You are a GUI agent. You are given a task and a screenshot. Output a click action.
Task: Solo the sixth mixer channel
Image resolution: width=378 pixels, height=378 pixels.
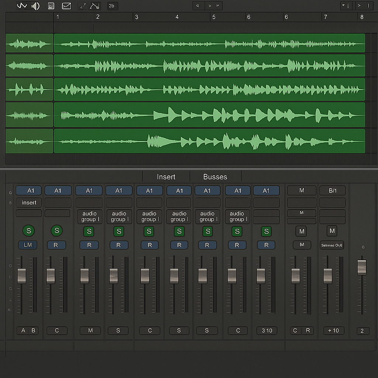tap(179, 231)
